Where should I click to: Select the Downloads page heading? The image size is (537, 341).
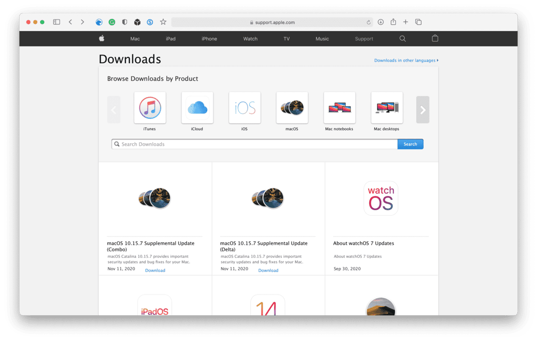(130, 59)
